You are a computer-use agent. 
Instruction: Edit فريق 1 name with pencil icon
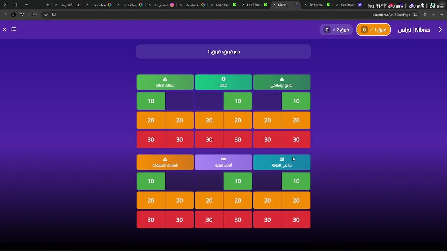click(371, 30)
